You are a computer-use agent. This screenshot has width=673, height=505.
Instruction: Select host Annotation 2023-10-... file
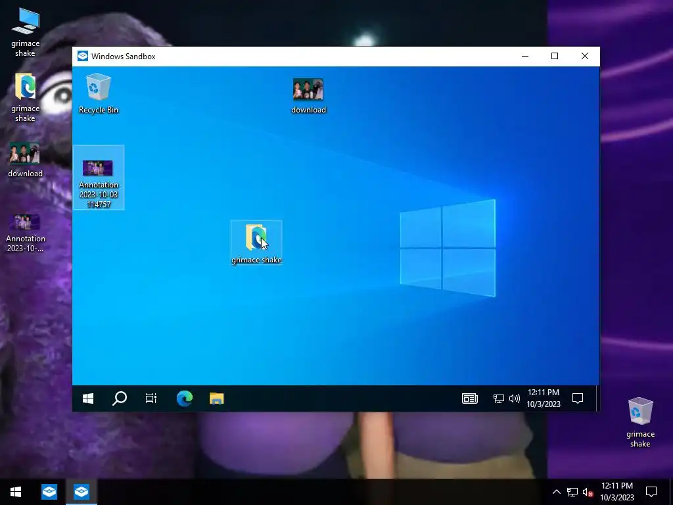pyautogui.click(x=26, y=233)
